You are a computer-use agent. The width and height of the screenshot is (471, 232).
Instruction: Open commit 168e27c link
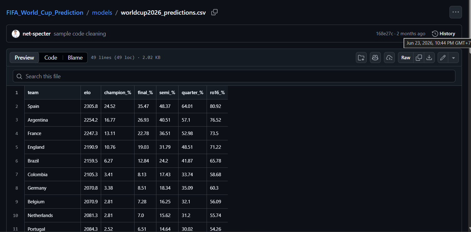[x=385, y=34]
